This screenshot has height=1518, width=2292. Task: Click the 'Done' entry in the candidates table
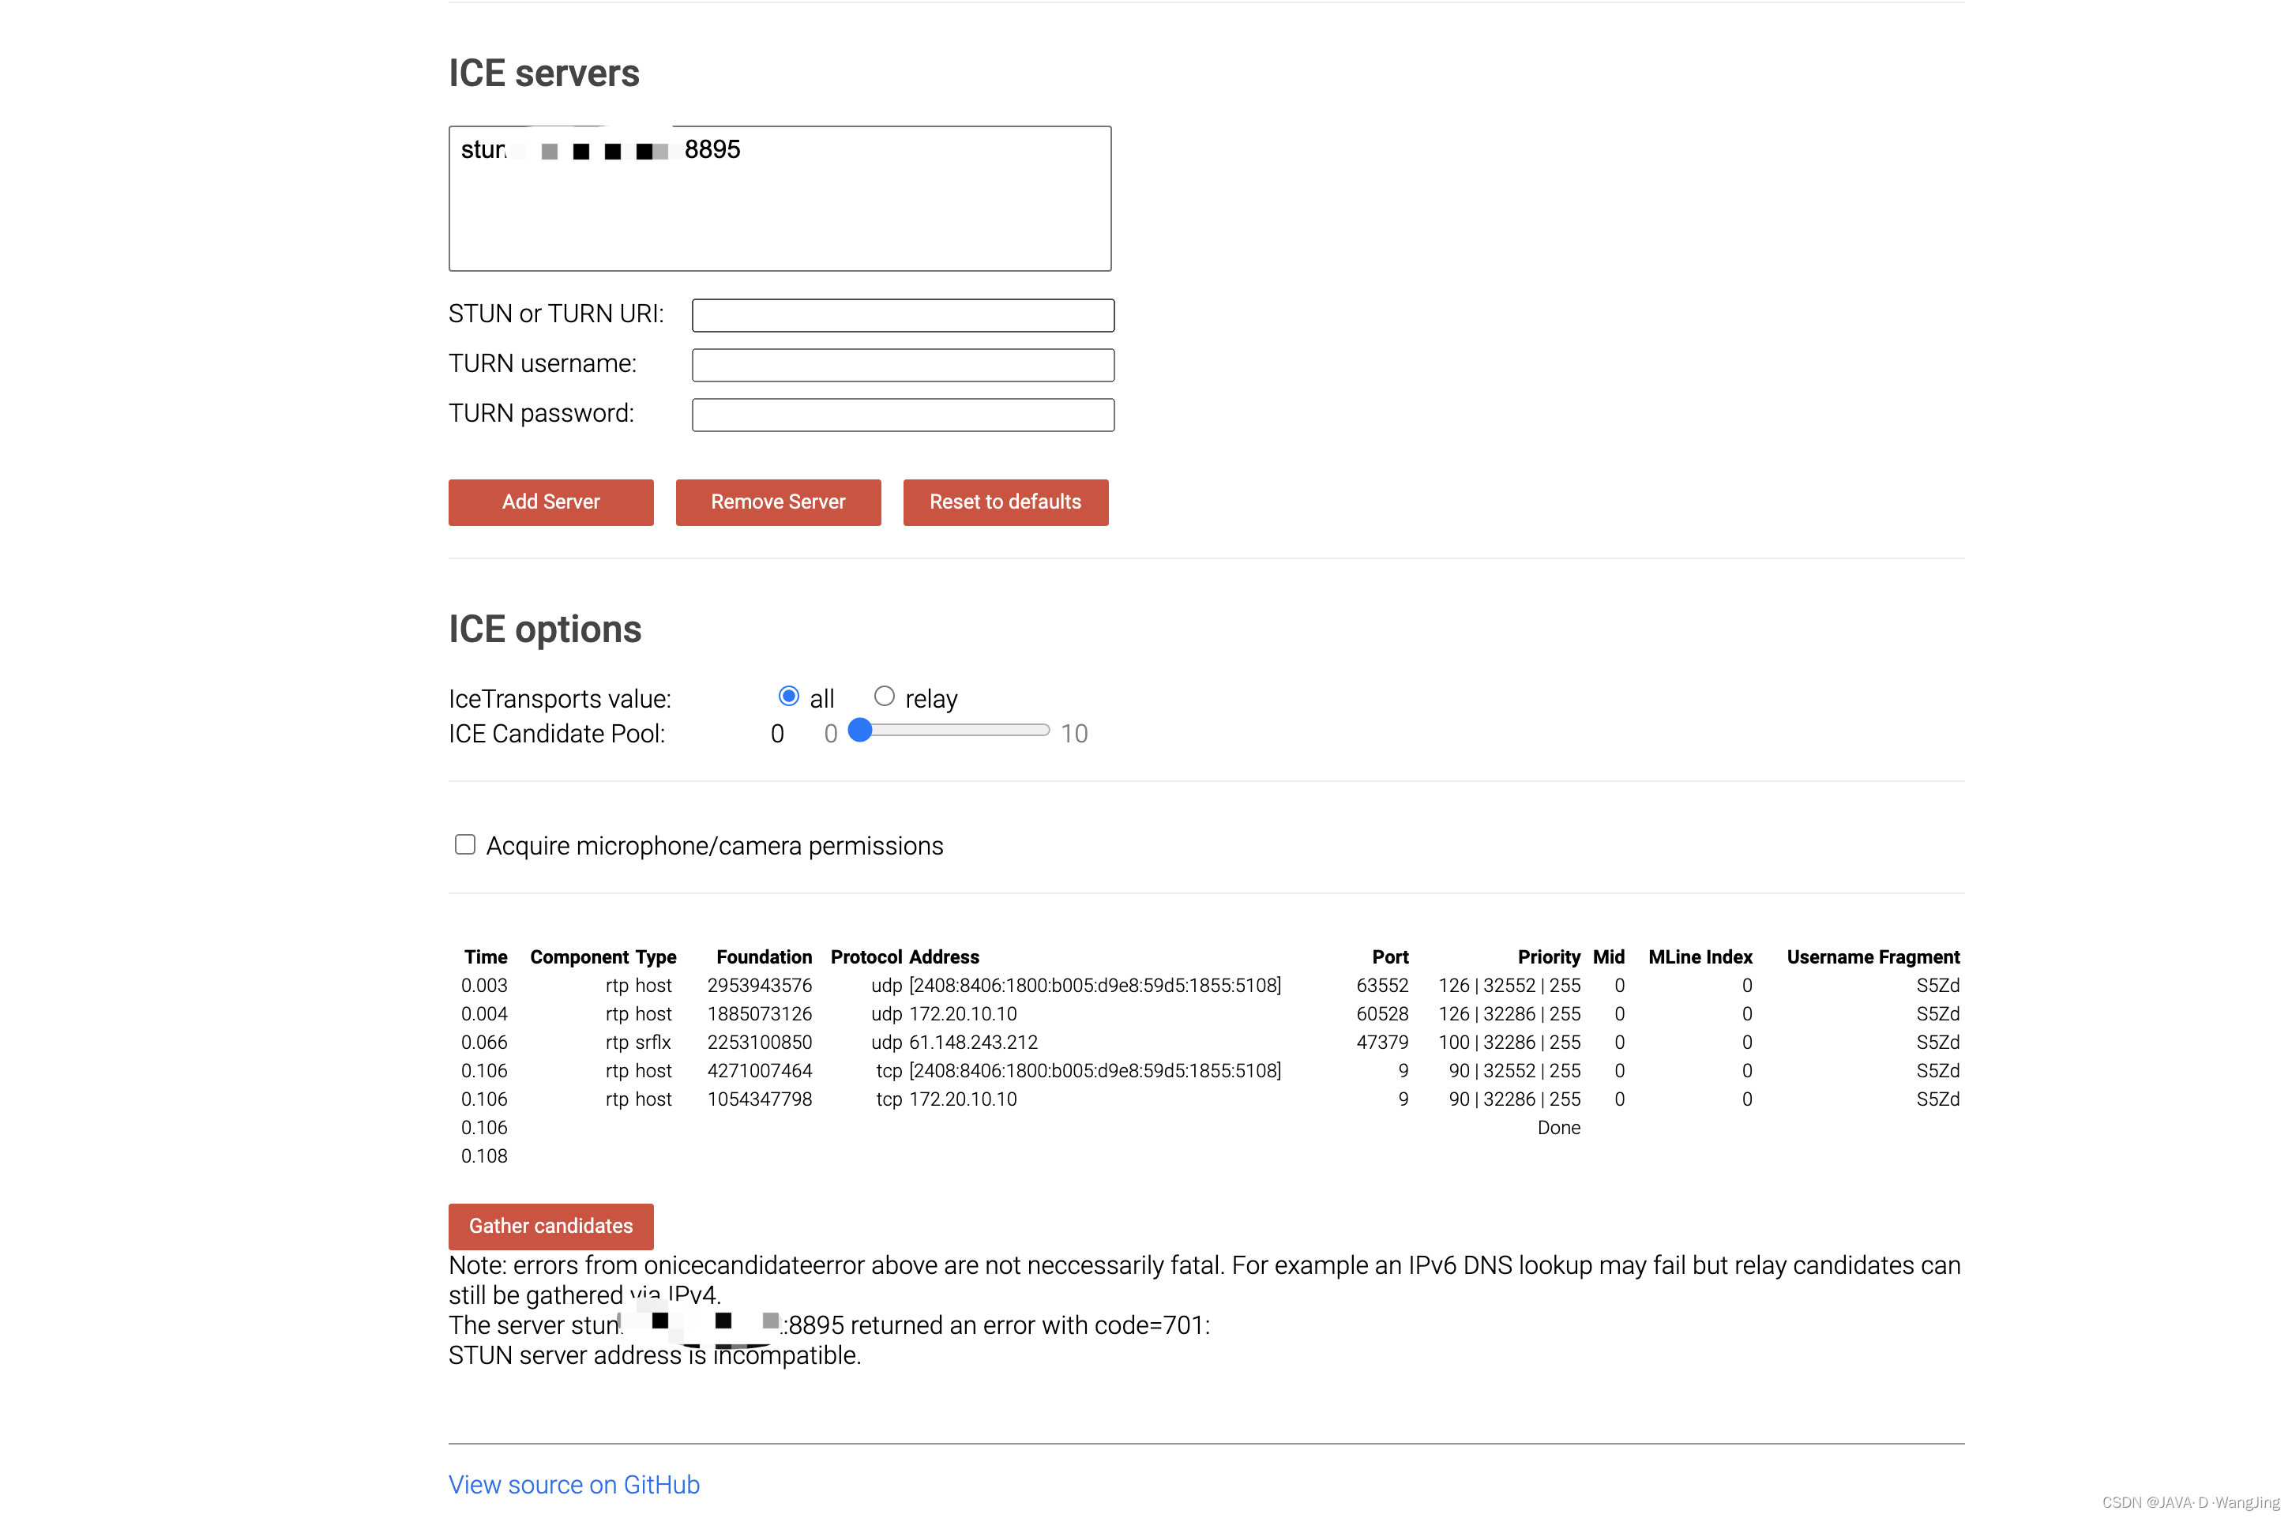[1558, 1127]
